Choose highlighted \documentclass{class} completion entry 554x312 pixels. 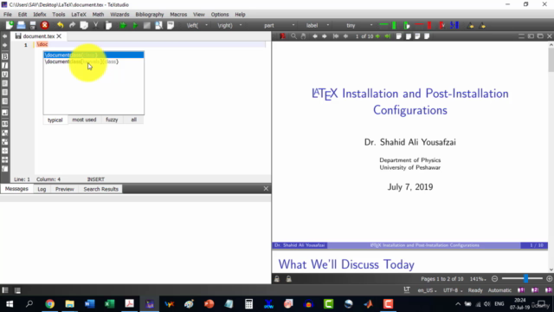(93, 55)
